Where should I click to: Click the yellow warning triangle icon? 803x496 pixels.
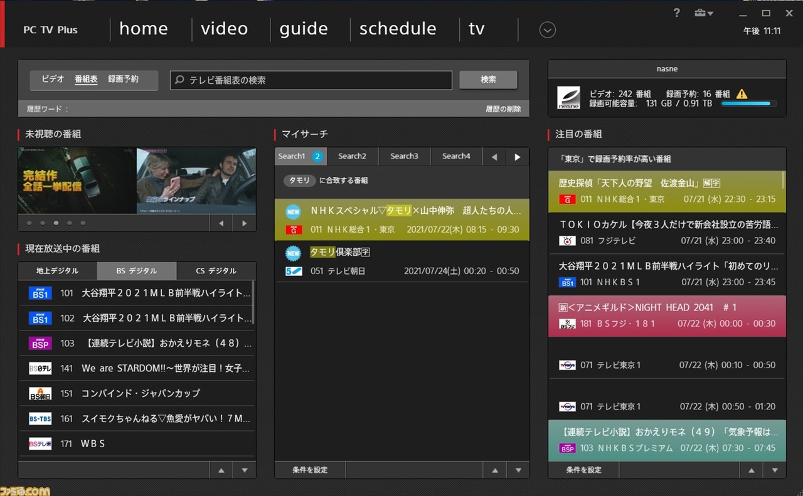click(742, 94)
